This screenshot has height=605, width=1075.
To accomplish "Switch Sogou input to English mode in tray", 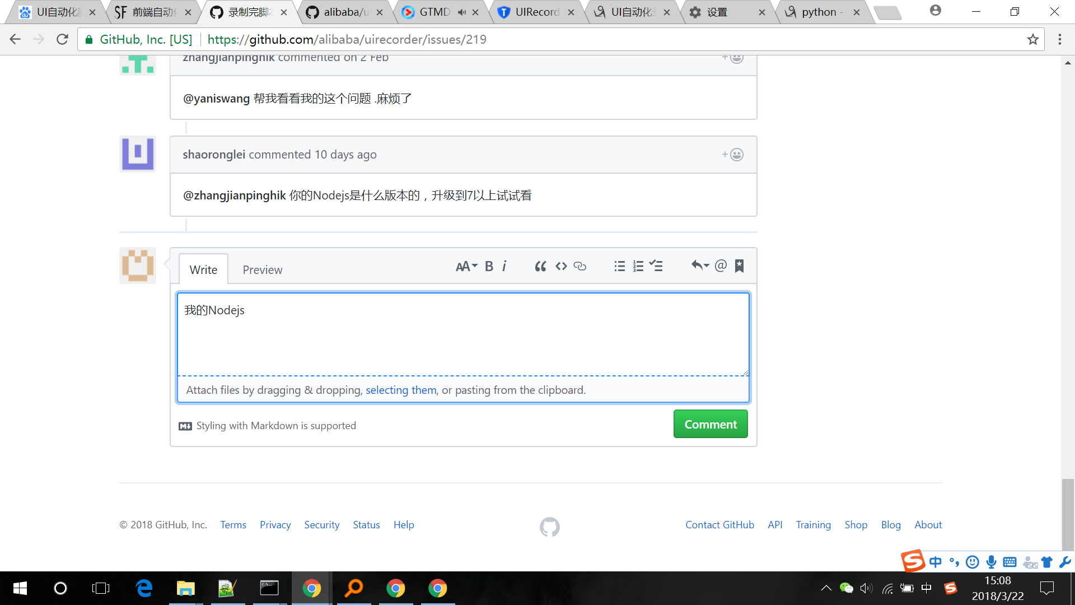I will [934, 562].
